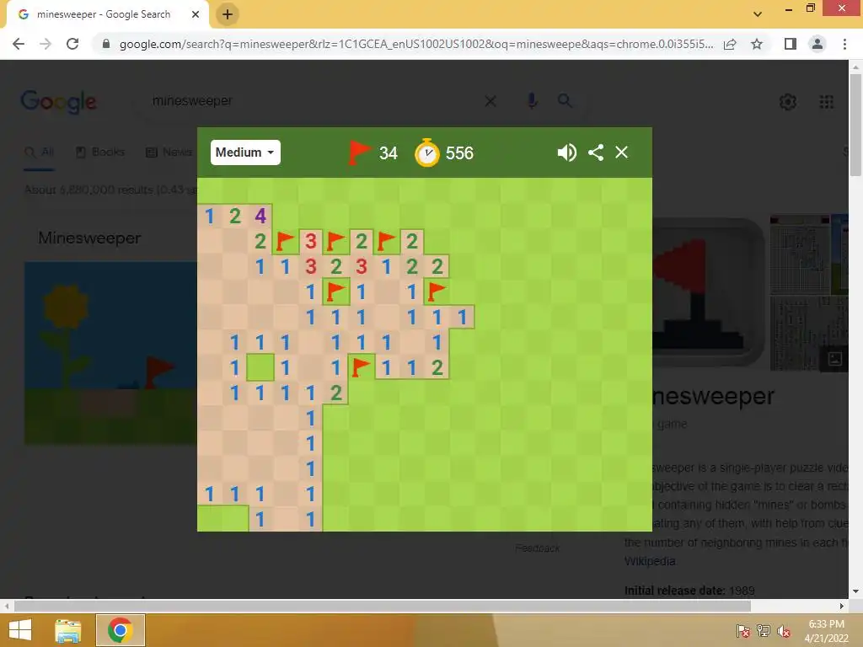Image resolution: width=863 pixels, height=647 pixels.
Task: Click the back navigation arrow in Chrome
Action: click(x=19, y=44)
